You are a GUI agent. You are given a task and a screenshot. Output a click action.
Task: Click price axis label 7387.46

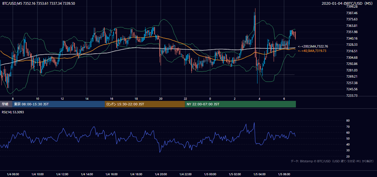click(352, 13)
